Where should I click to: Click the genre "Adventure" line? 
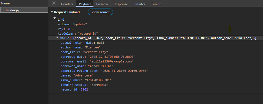pos(77,75)
